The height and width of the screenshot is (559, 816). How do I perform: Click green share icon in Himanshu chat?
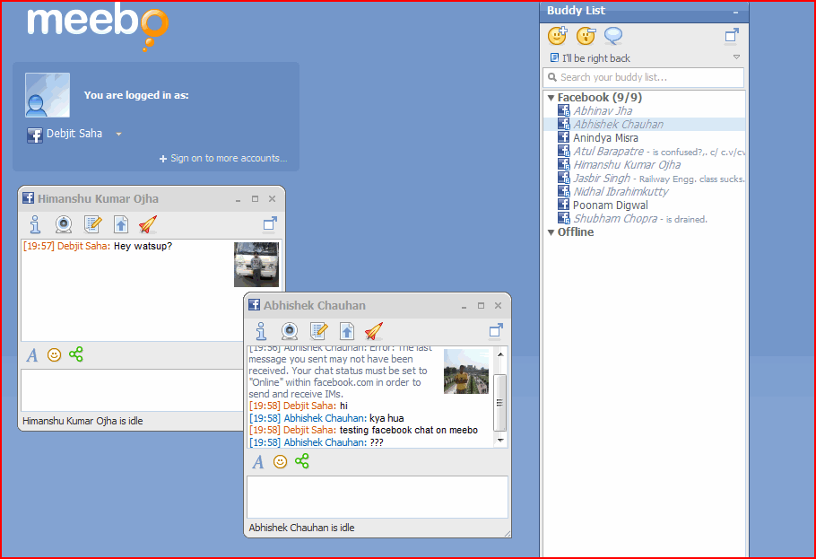point(76,354)
